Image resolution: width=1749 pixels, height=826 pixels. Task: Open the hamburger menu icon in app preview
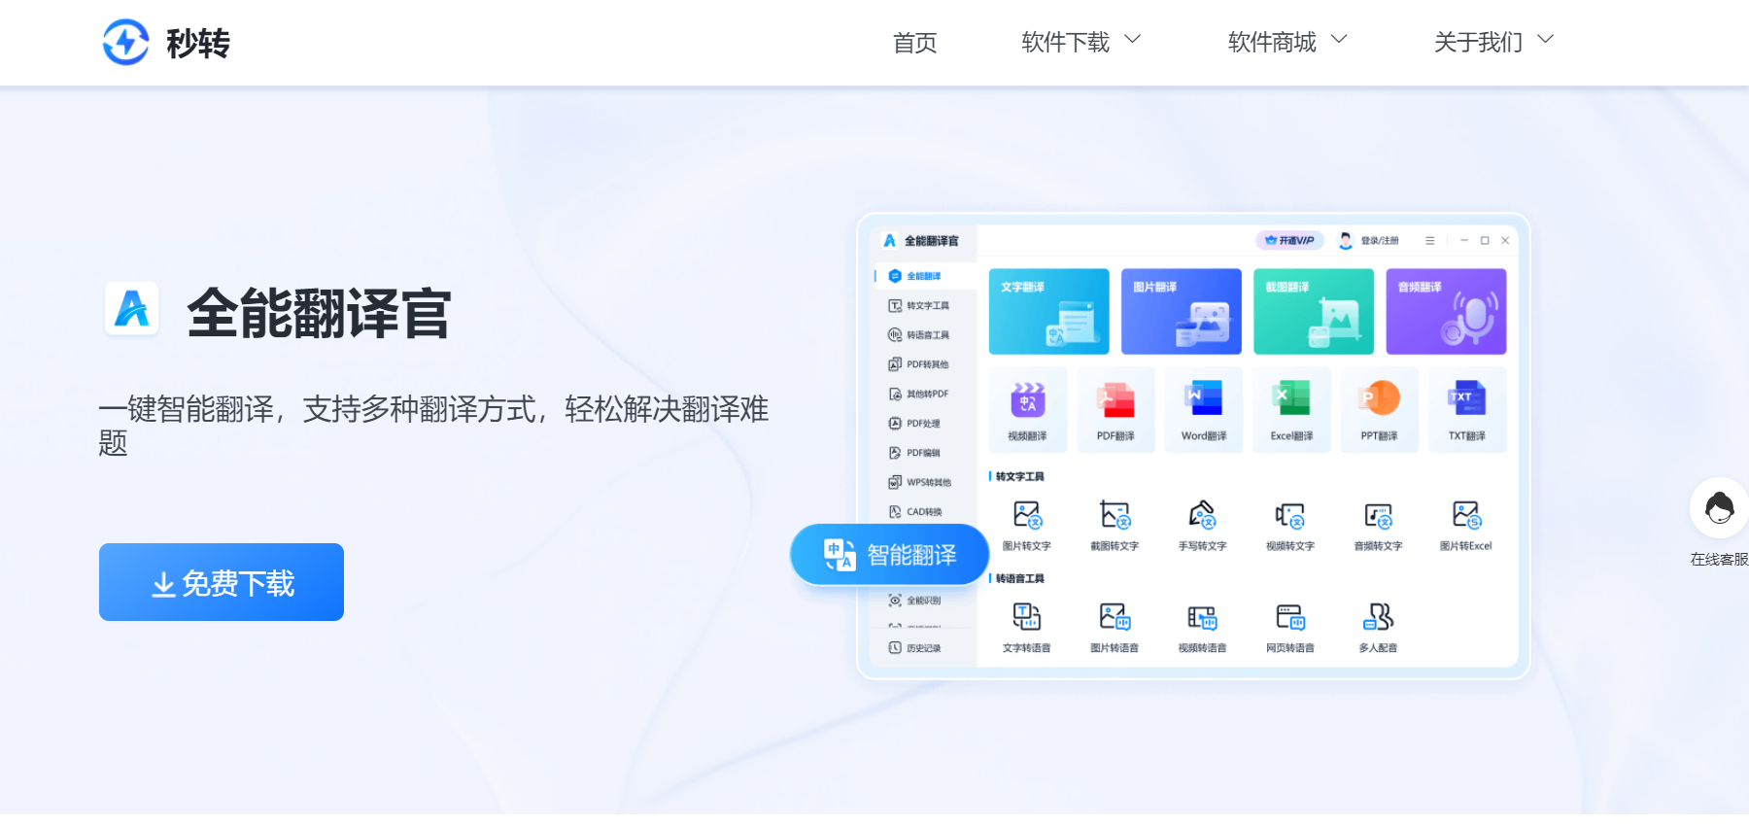coord(1429,240)
